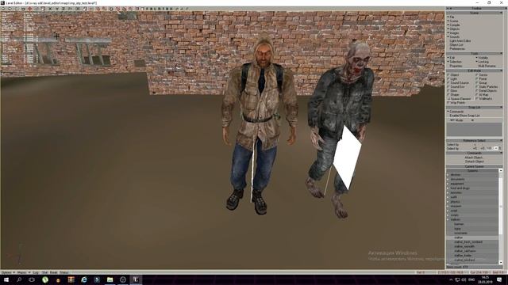Click spawn list scrollbar up arrow
This screenshot has height=285, width=508.
[x=501, y=170]
